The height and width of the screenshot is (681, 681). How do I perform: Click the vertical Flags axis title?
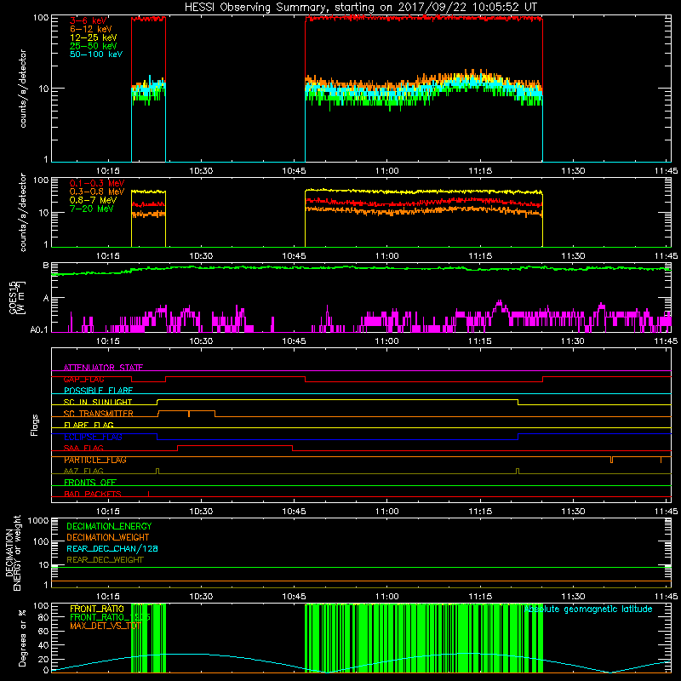point(35,425)
